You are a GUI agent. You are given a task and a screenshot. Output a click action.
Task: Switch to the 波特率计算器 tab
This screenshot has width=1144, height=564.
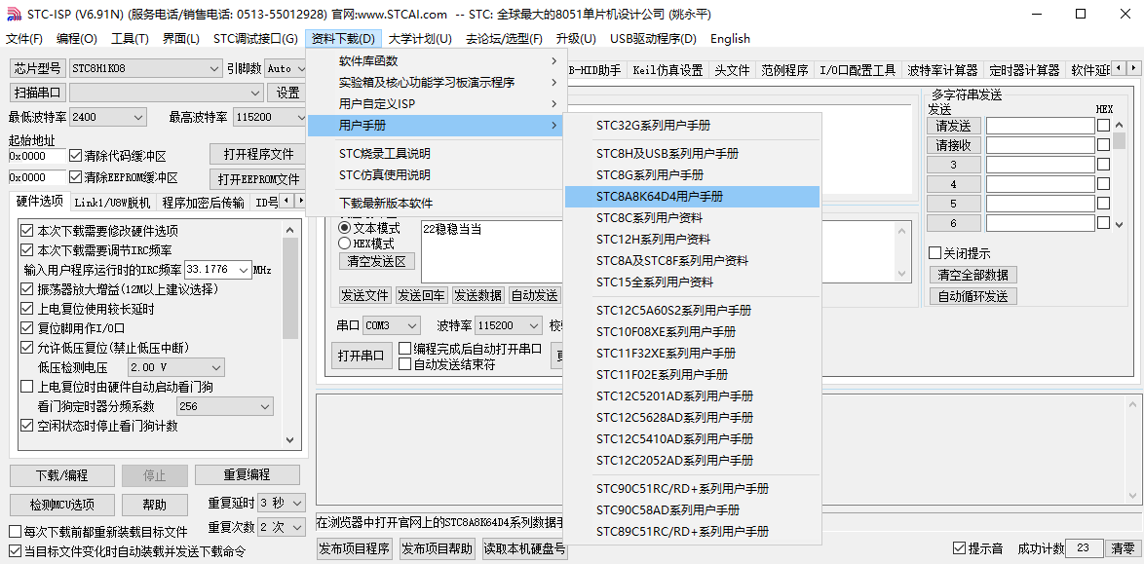click(x=942, y=71)
